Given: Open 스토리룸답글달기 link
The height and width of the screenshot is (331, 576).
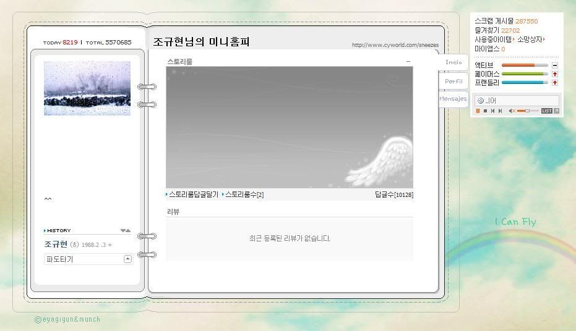Looking at the screenshot, I should click(193, 195).
